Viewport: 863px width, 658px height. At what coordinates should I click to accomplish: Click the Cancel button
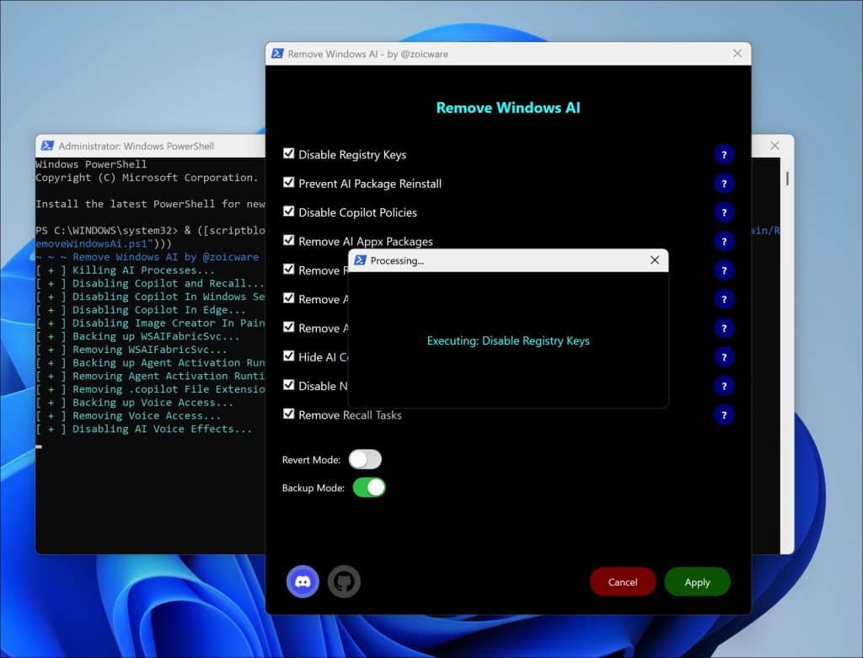pos(623,581)
